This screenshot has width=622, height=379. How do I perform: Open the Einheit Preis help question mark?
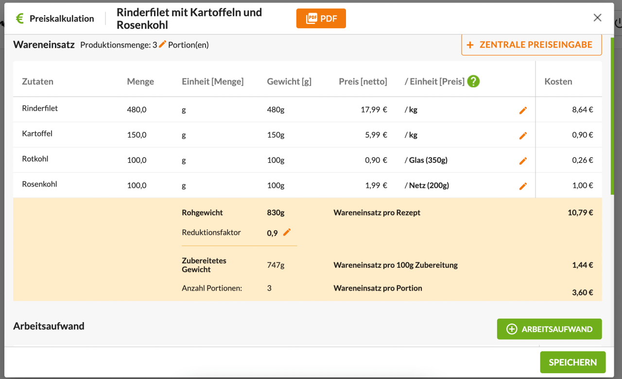473,81
